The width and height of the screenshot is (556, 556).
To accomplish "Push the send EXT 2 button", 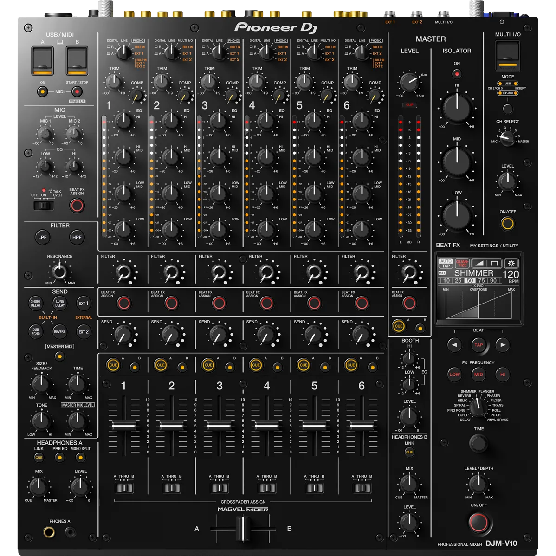I will click(84, 331).
